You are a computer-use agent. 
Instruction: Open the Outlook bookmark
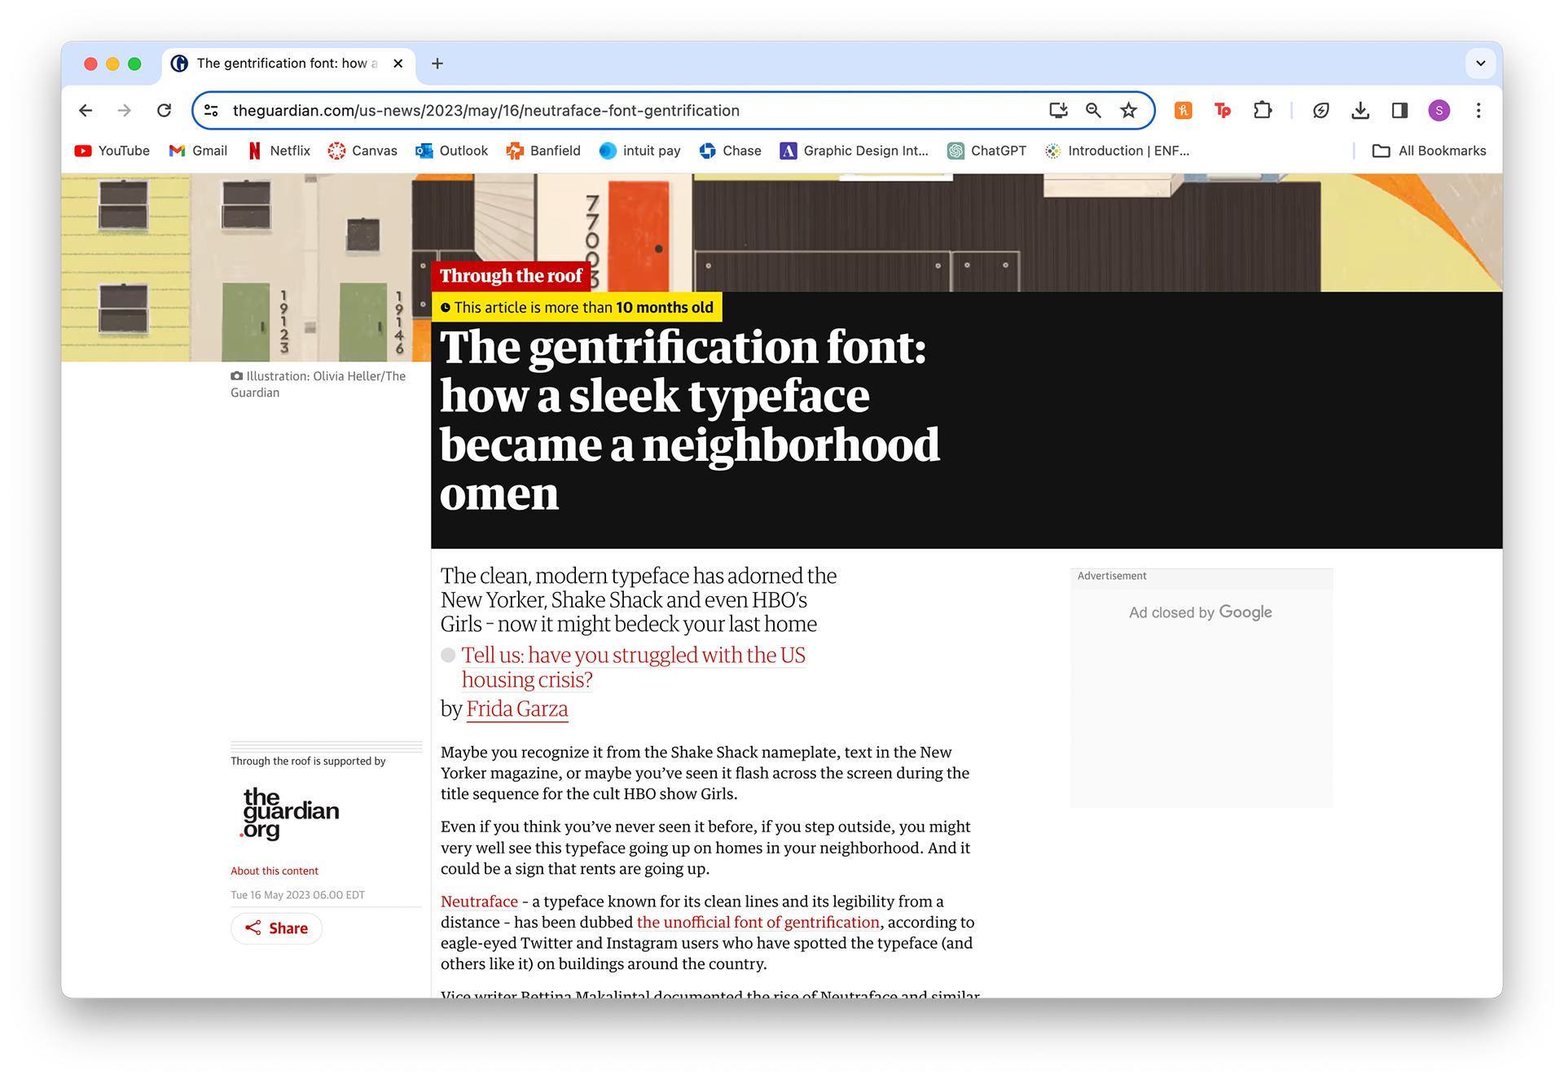click(x=451, y=151)
